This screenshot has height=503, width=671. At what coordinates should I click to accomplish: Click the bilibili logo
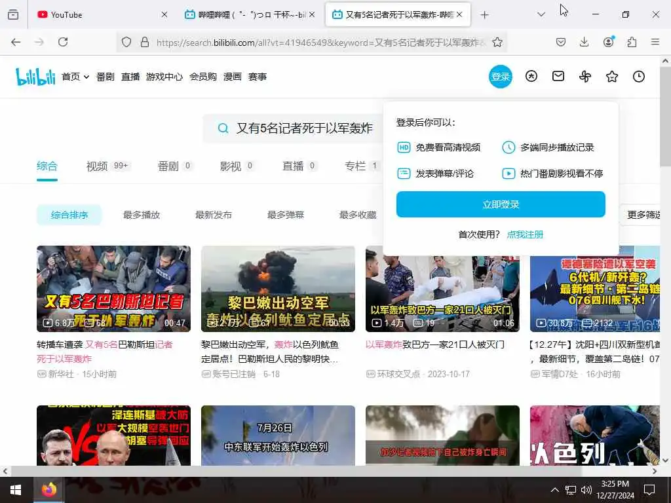click(35, 77)
